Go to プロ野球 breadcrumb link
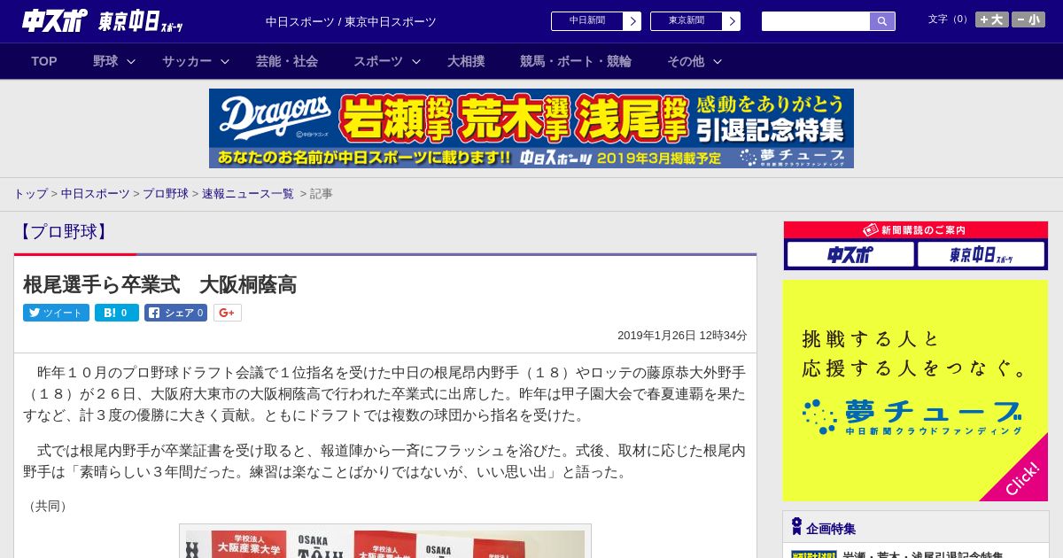Viewport: 1063px width, 558px height. pos(166,194)
